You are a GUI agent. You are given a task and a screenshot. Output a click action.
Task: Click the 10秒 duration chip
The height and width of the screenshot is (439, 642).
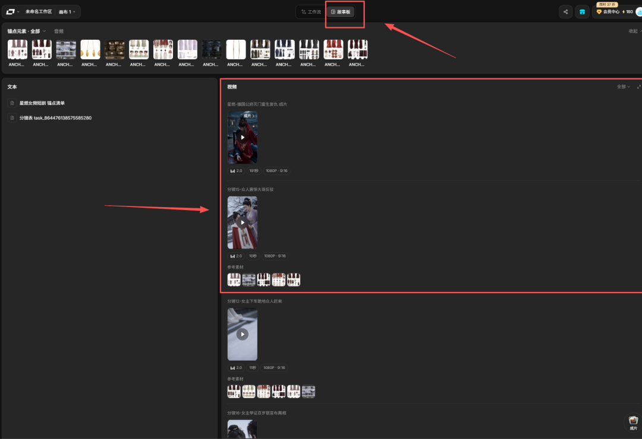tap(253, 256)
